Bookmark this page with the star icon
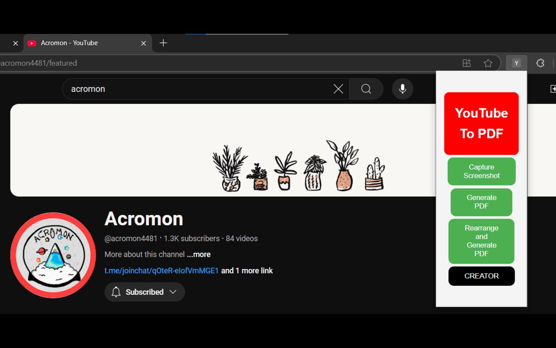 (x=488, y=63)
